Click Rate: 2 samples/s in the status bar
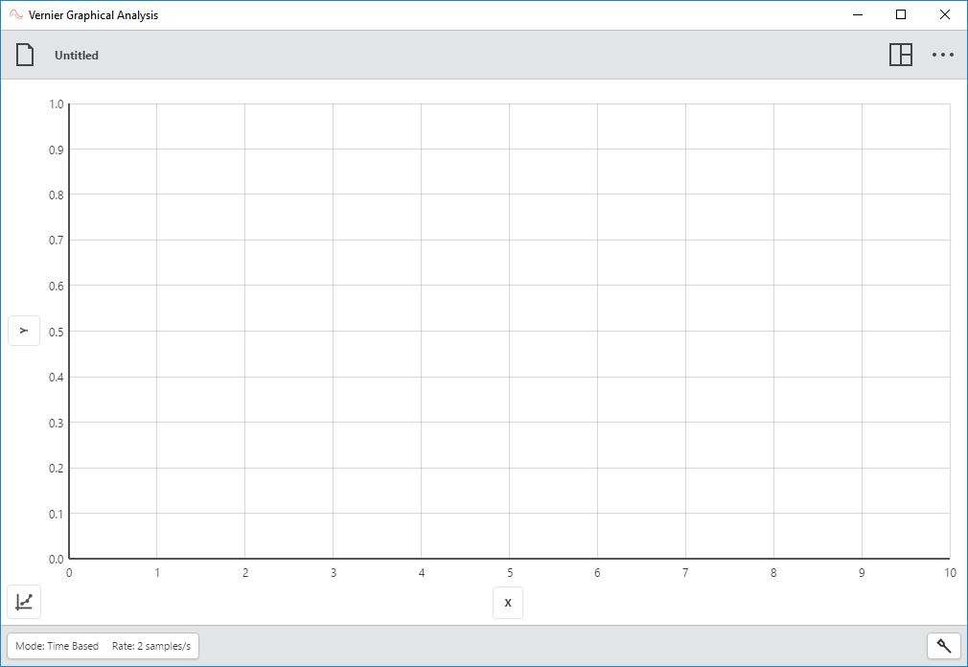Screen dimensions: 968x667 point(150,646)
